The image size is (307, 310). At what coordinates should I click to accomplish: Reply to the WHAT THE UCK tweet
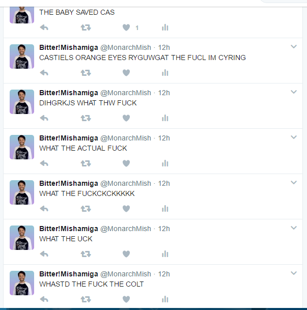point(44,254)
